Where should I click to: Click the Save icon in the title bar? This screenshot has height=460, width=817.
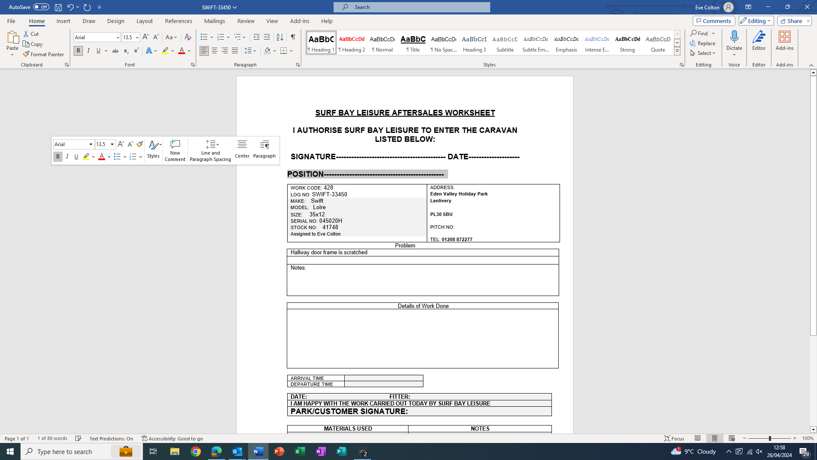[58, 7]
